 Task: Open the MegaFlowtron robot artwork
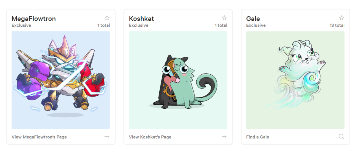pos(61,80)
